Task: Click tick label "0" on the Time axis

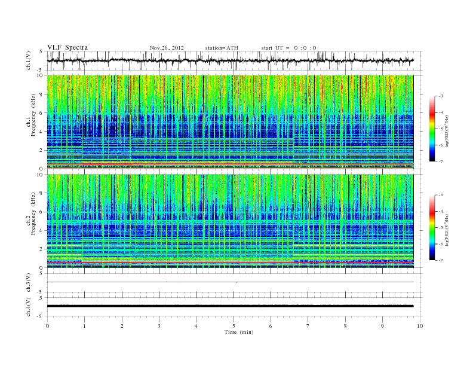Action: (x=47, y=326)
